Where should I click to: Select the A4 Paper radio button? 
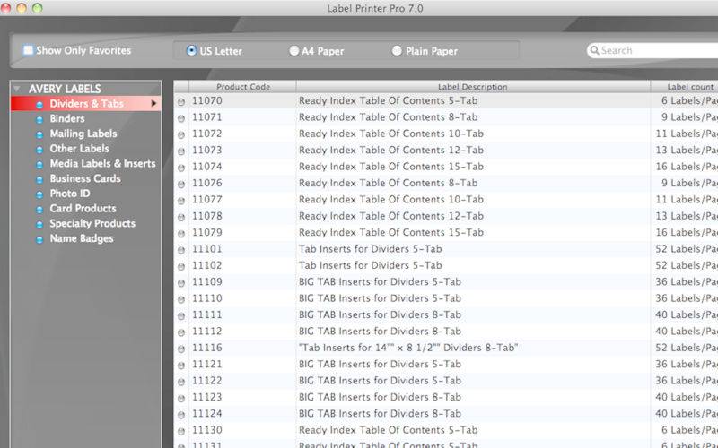tap(294, 51)
